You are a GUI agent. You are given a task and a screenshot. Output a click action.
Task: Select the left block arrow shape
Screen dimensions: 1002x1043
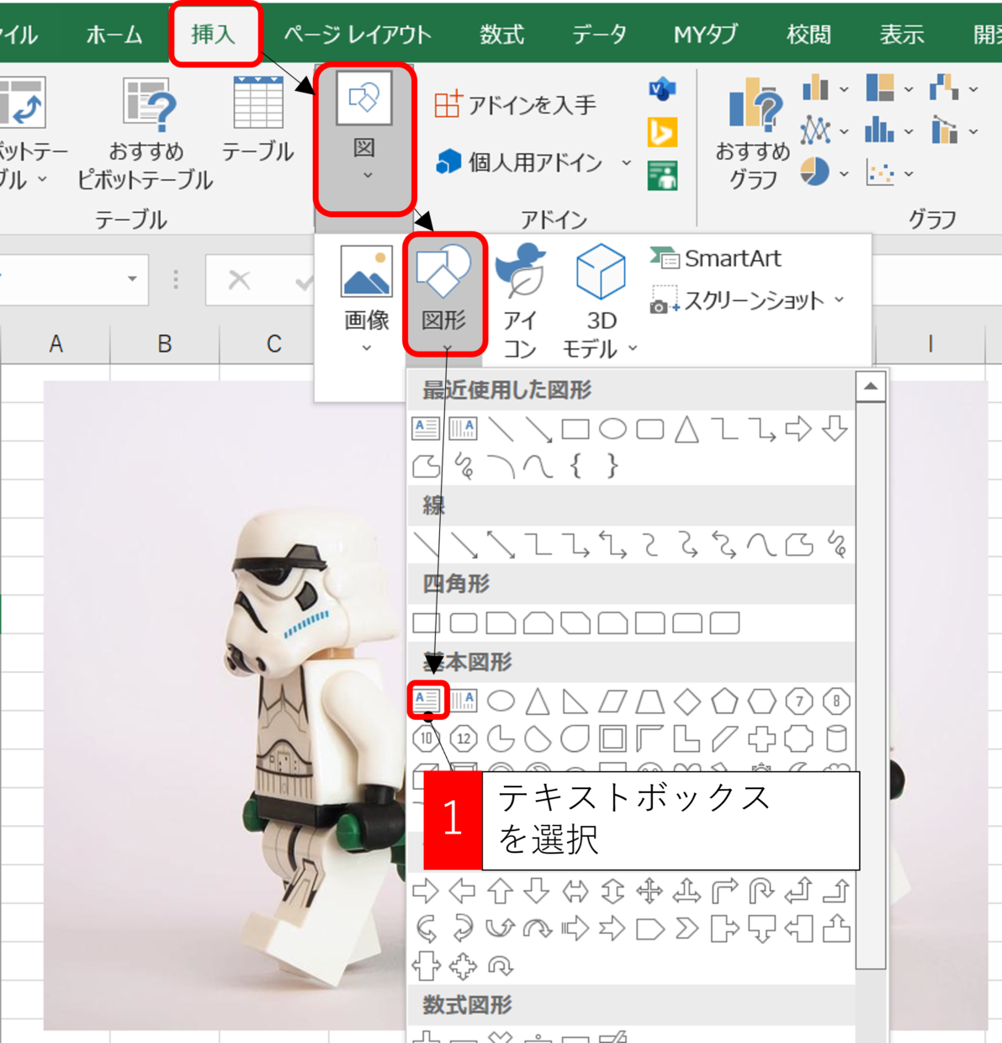pyautogui.click(x=464, y=890)
